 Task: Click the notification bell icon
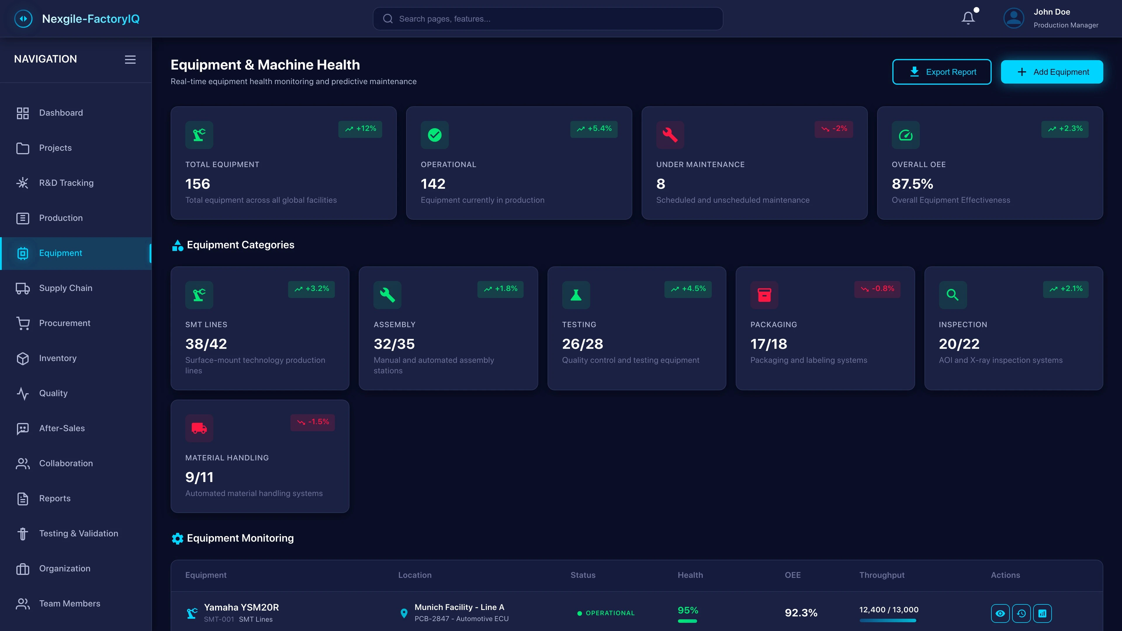pos(968,18)
